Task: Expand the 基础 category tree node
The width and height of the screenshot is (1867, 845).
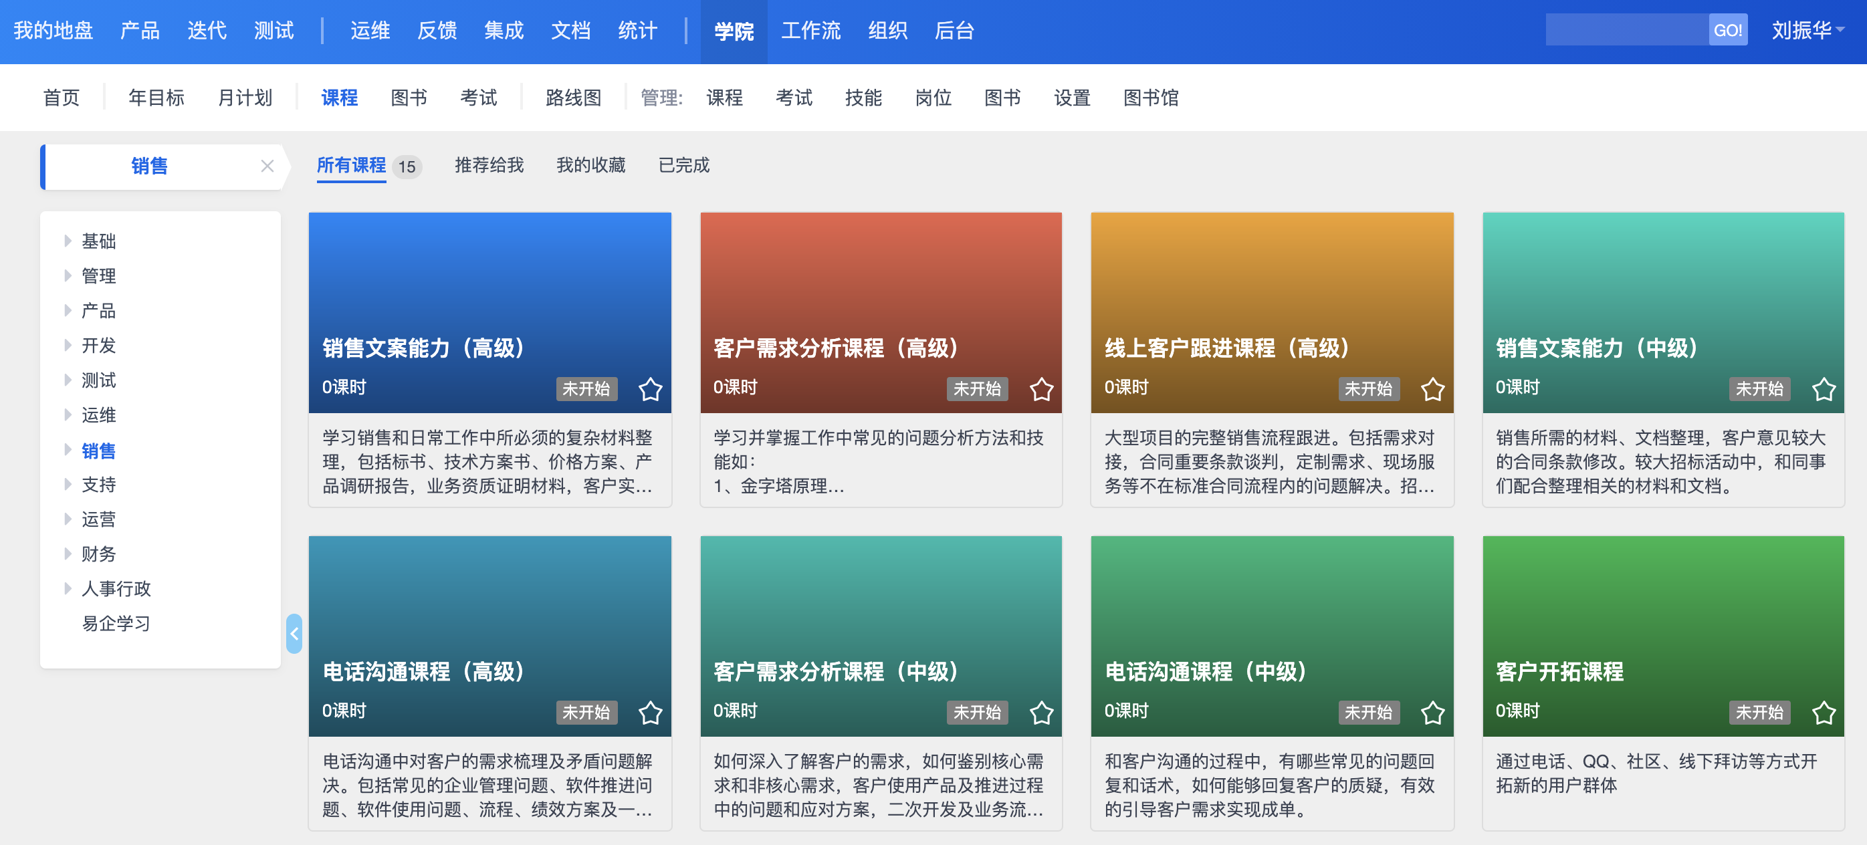Action: coord(68,241)
